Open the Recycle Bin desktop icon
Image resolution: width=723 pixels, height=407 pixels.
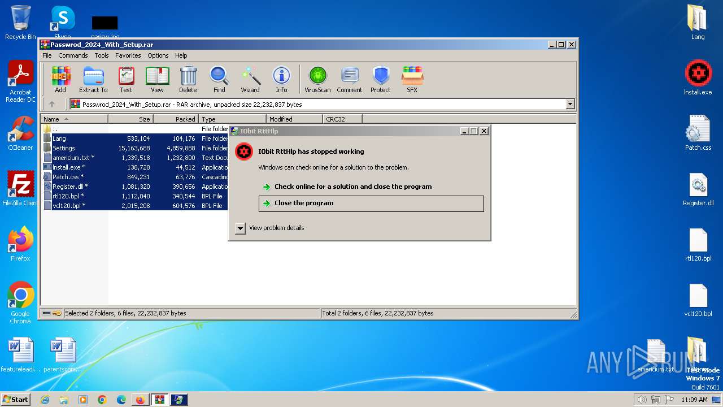[20, 23]
